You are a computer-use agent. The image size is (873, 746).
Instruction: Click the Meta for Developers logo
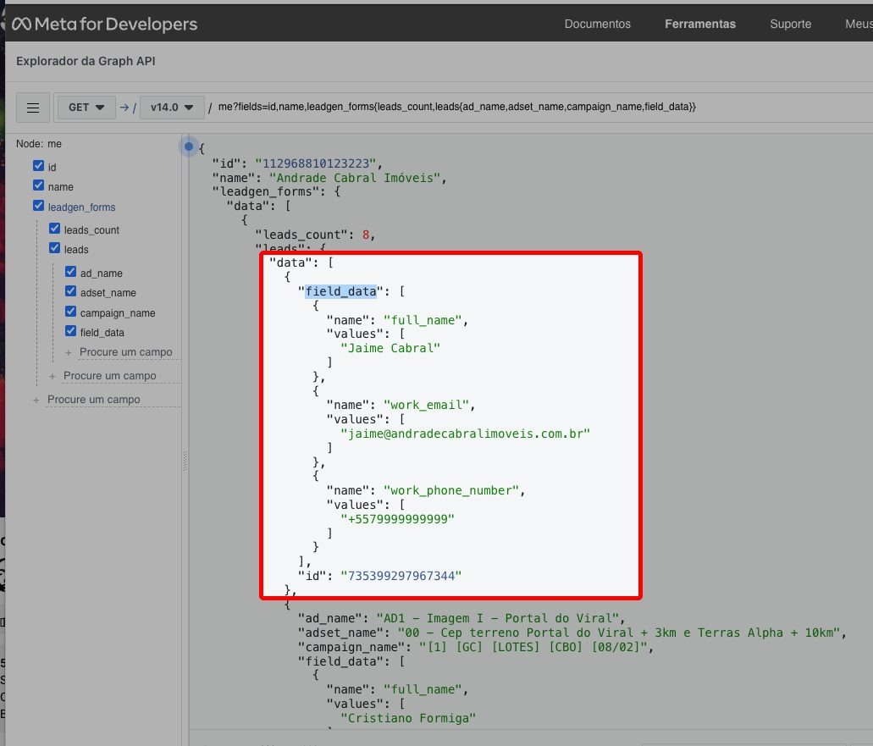tap(104, 24)
